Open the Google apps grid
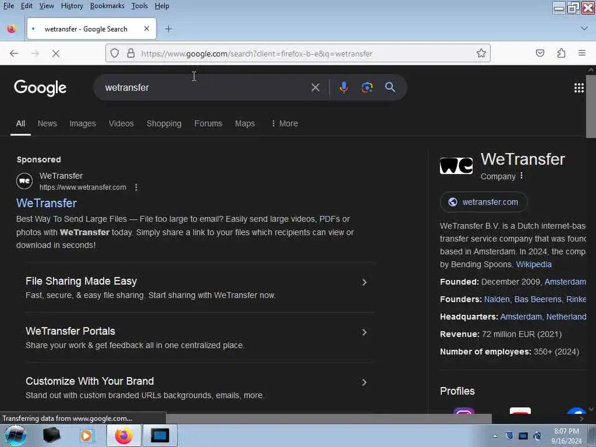The image size is (596, 447). click(x=579, y=88)
